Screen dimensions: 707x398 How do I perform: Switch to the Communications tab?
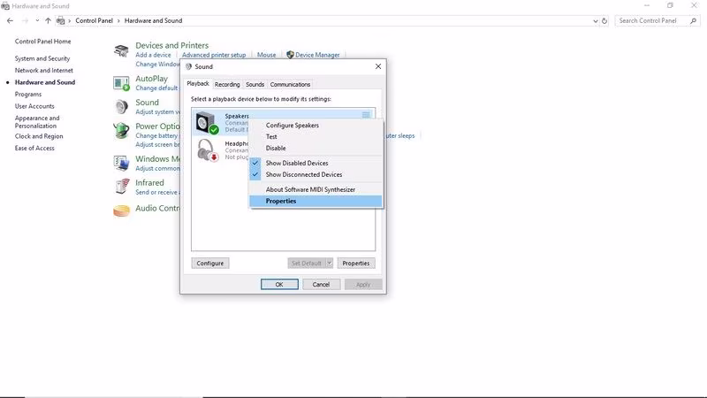point(290,84)
